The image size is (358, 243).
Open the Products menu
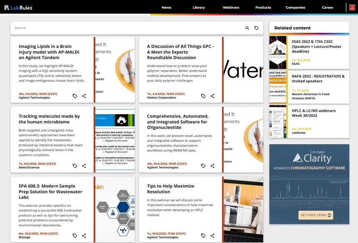tap(263, 8)
